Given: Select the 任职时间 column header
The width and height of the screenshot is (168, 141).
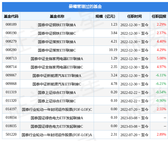Looking at the screenshot, I should [x=134, y=16].
